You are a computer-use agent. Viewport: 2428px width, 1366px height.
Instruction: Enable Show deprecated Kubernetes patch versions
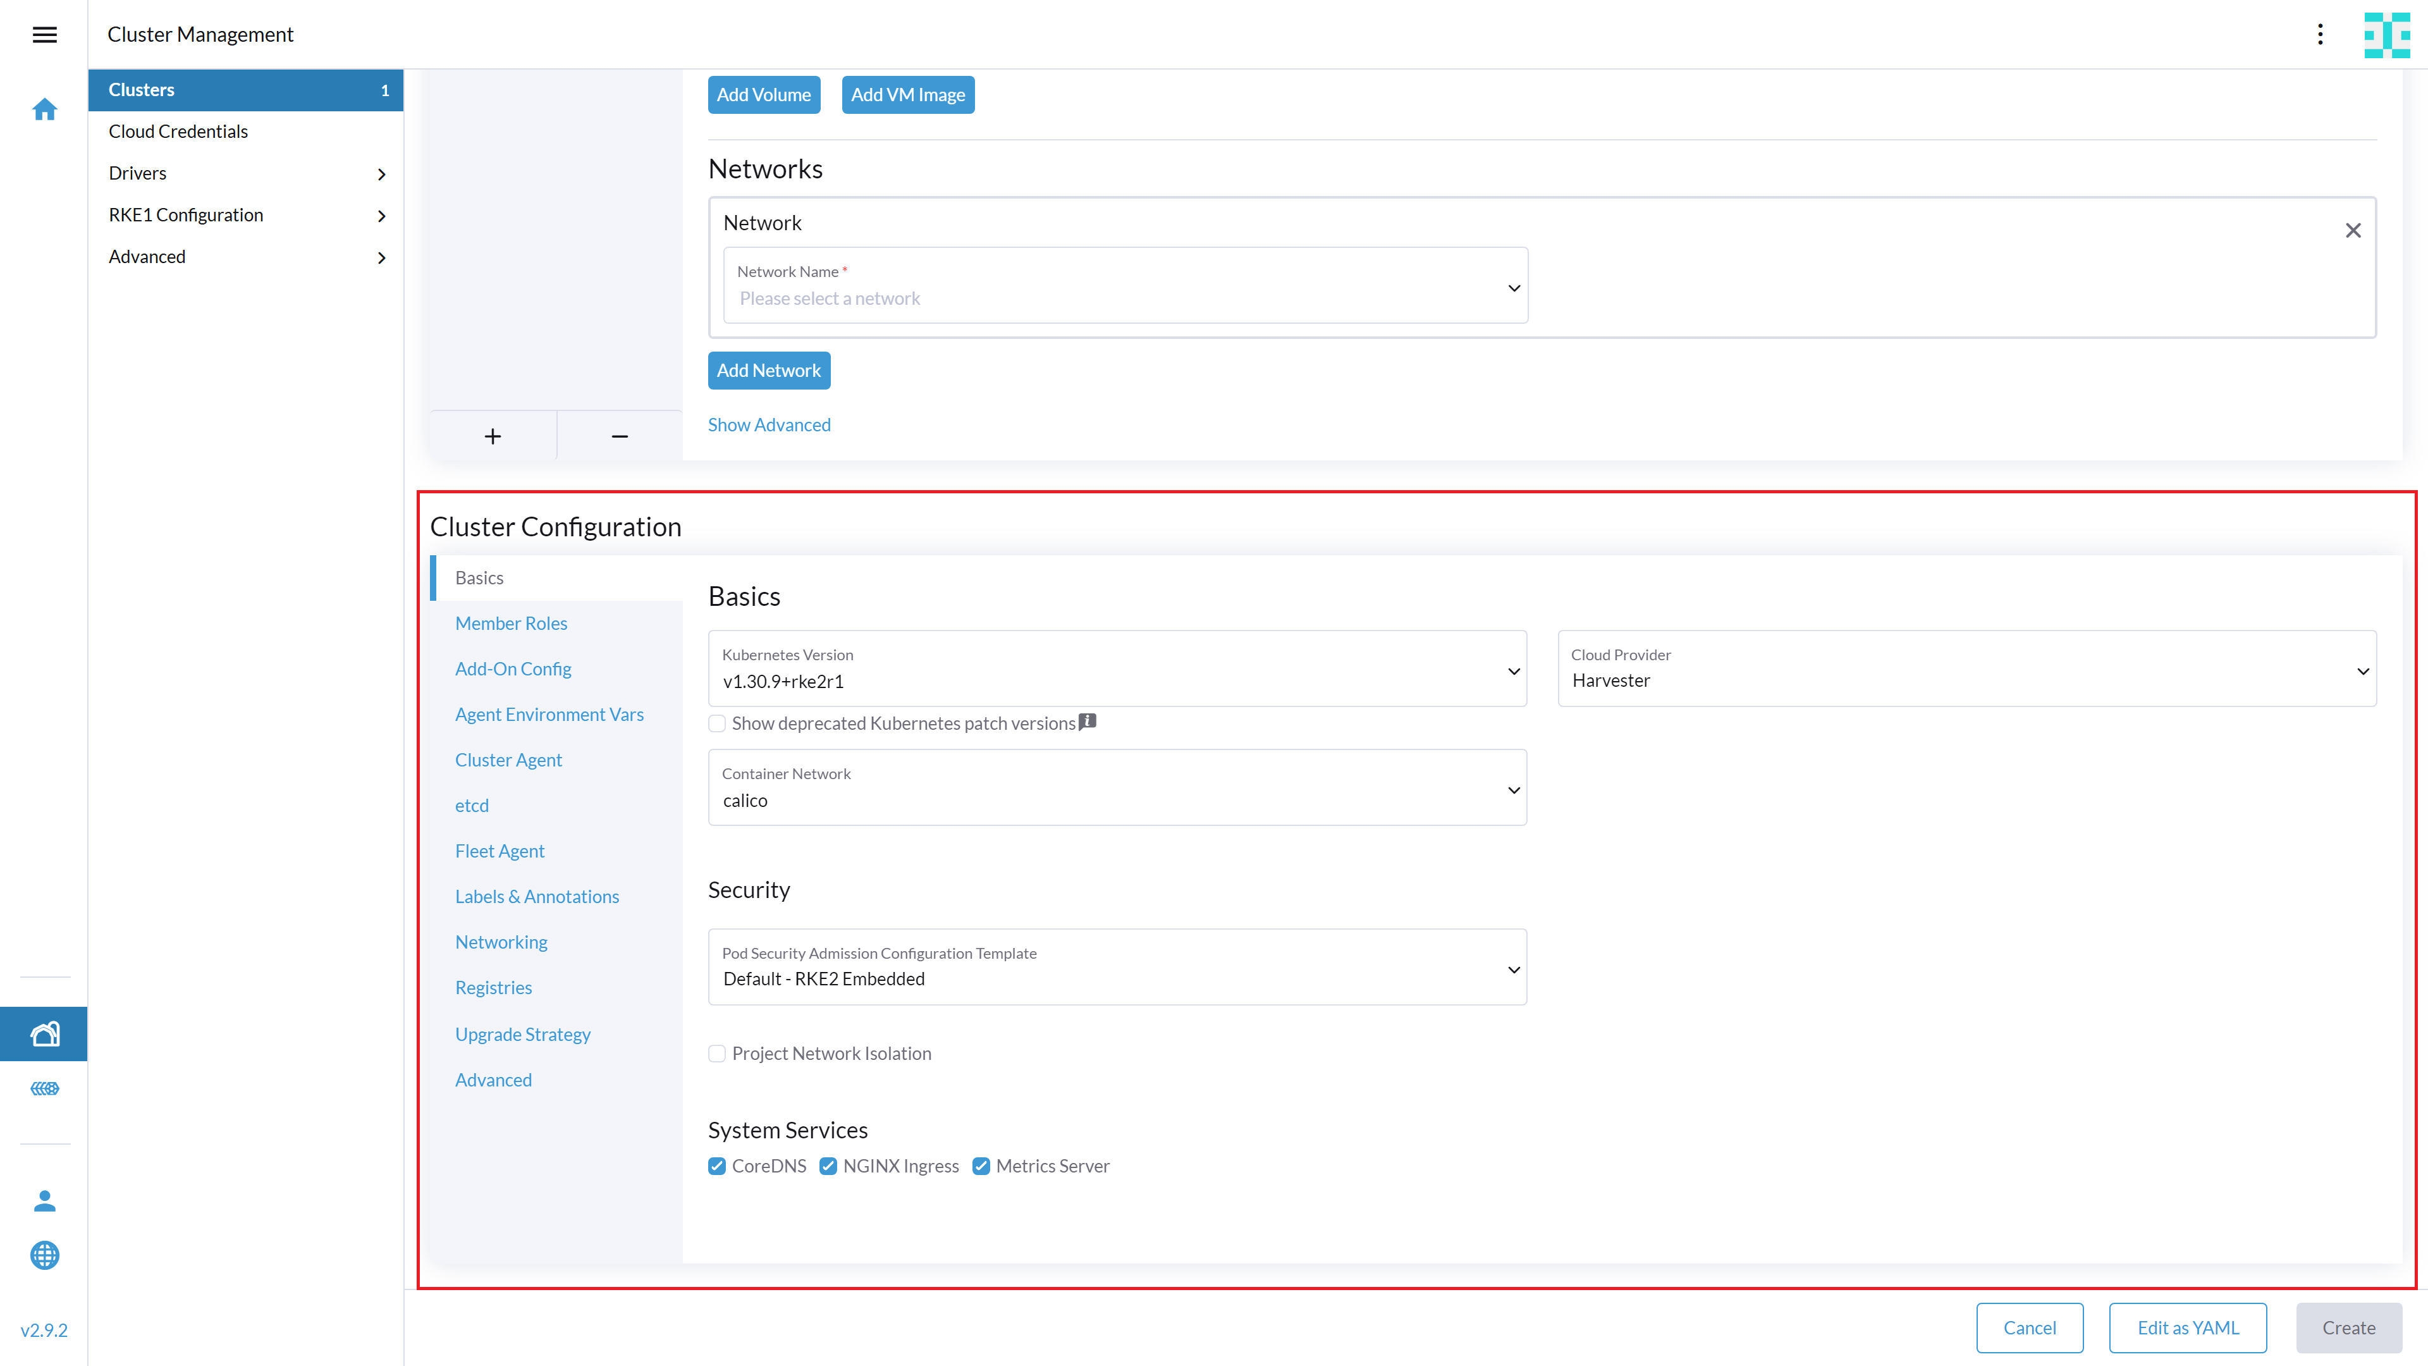[717, 723]
